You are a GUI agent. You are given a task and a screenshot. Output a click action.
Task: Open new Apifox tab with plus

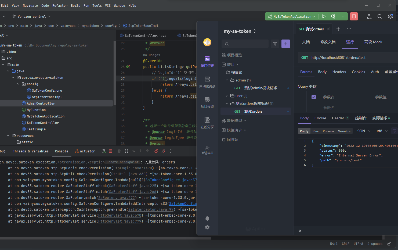coord(338,29)
